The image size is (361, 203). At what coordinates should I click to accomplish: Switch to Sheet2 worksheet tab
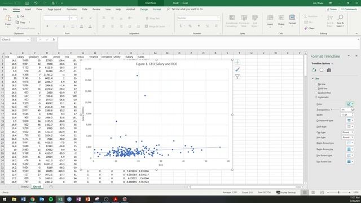[x=25, y=187]
